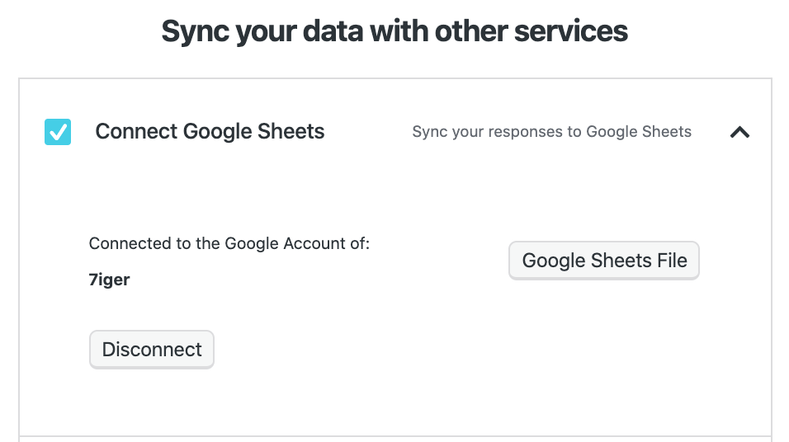The image size is (789, 442).
Task: Click the Connect Google Sheets title
Action: (x=210, y=132)
